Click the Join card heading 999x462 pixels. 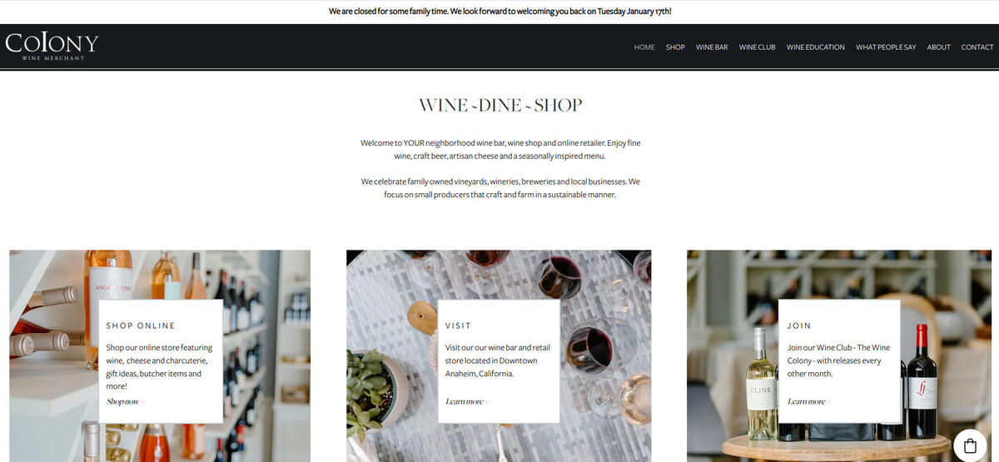799,325
